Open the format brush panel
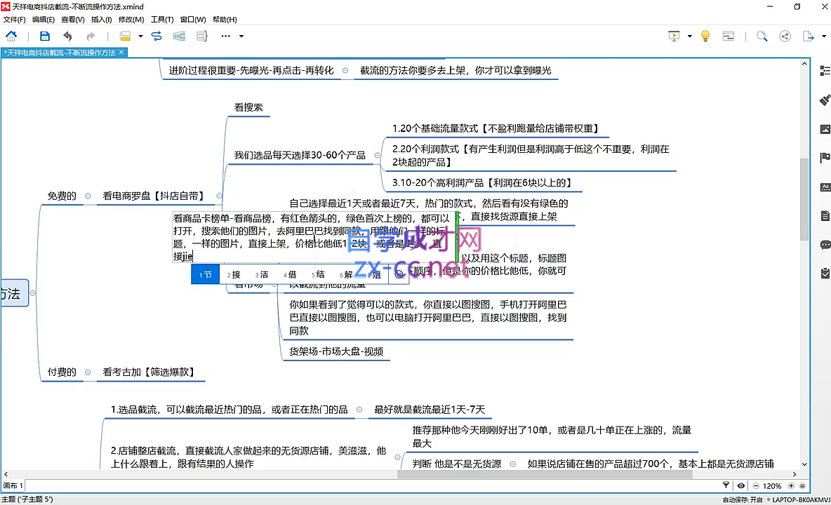Viewport: 831px width, 505px height. [825, 100]
